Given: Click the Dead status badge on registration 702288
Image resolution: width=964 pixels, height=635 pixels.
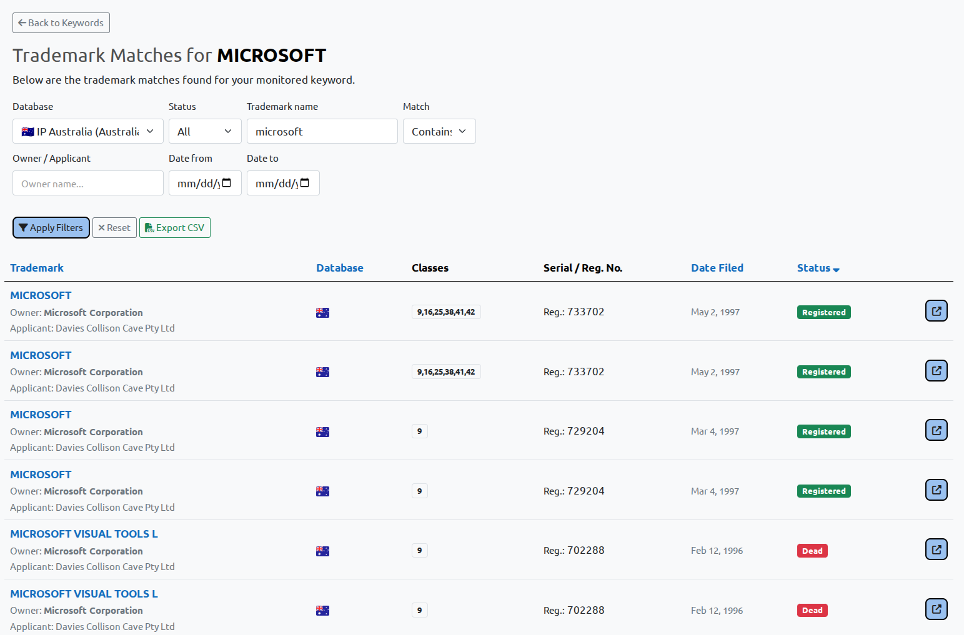Looking at the screenshot, I should [812, 550].
